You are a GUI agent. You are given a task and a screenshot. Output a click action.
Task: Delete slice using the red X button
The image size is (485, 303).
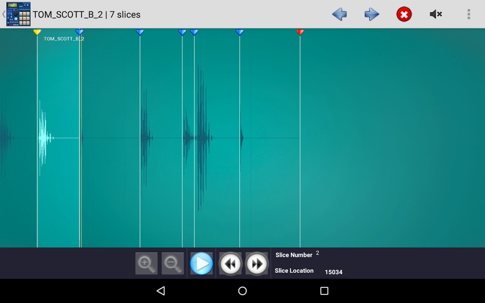pos(404,14)
